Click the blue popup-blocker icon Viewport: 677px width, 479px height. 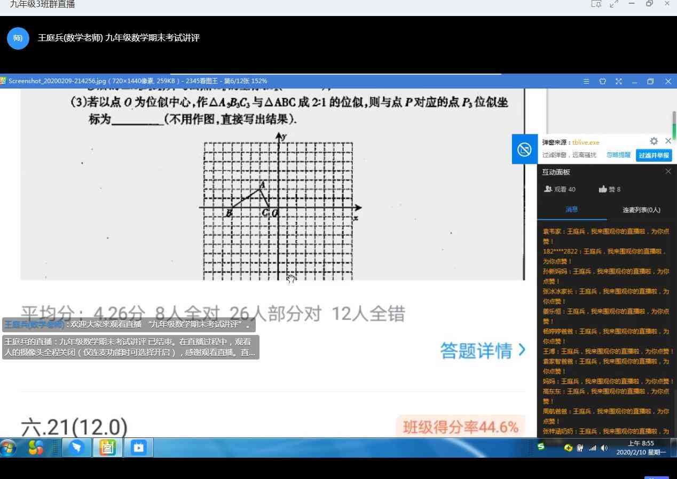pos(524,149)
